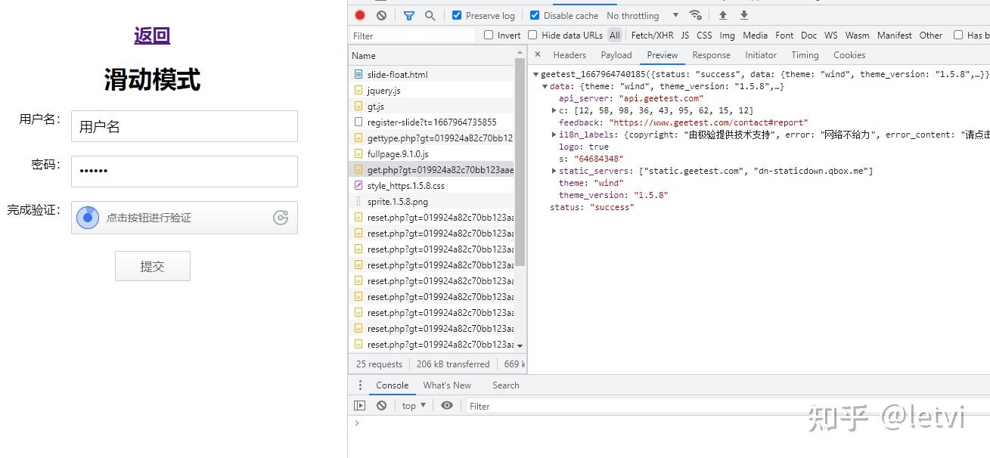Filter requests by Doc
The height and width of the screenshot is (458, 990).
[809, 35]
